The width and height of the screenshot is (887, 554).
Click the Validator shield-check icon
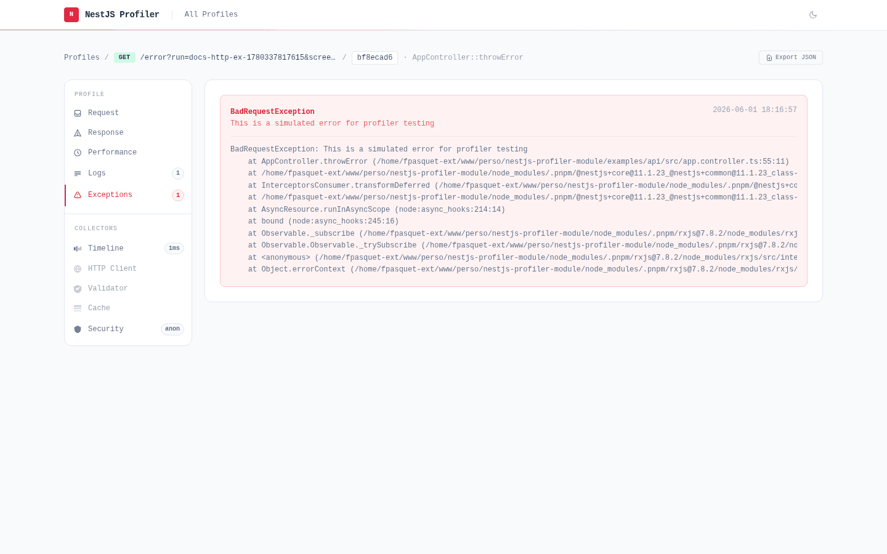coord(78,289)
